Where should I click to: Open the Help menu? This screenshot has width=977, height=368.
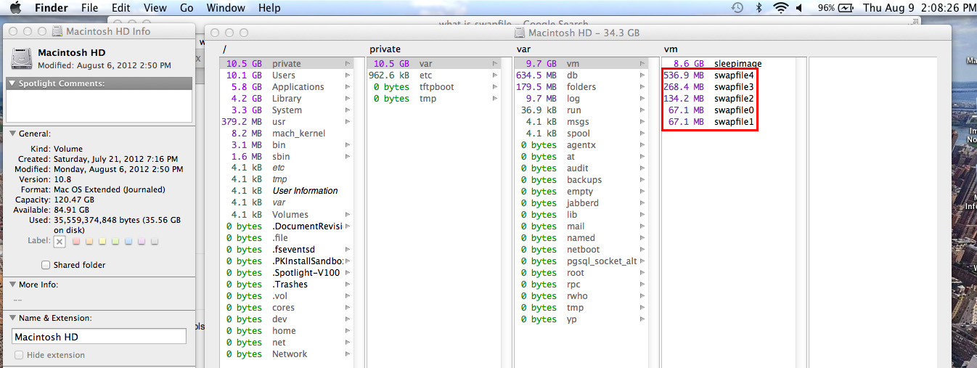pyautogui.click(x=269, y=8)
